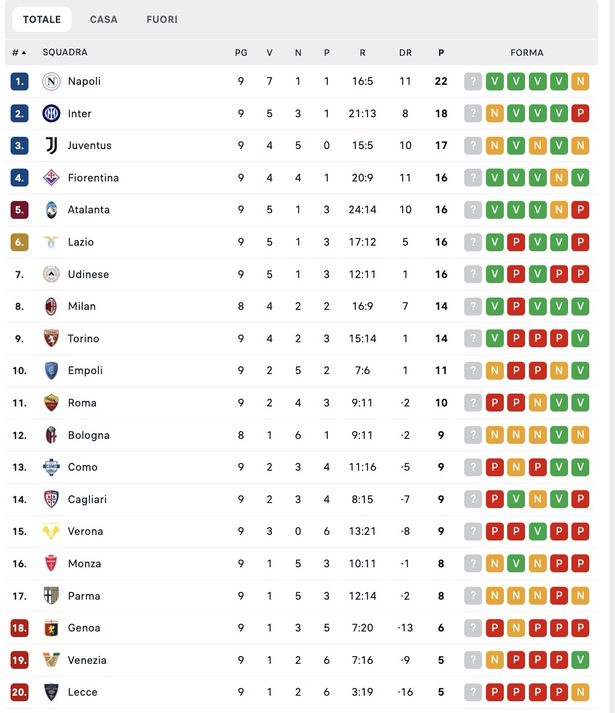Click Napoli's gray question mark form badge
Viewport: 615px width, 713px height.
(473, 82)
